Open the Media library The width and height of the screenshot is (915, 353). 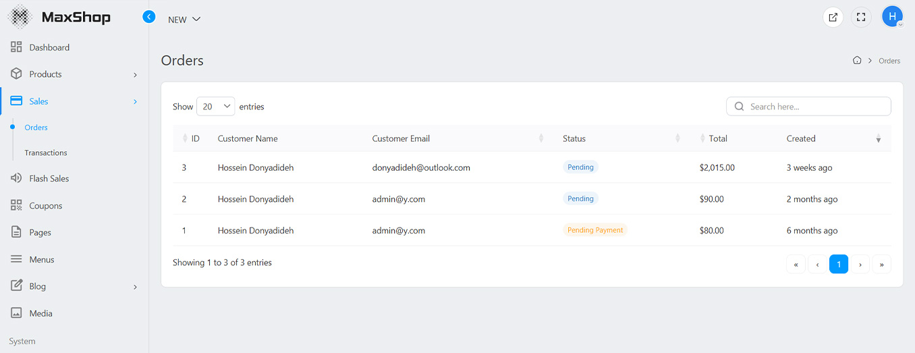click(40, 313)
